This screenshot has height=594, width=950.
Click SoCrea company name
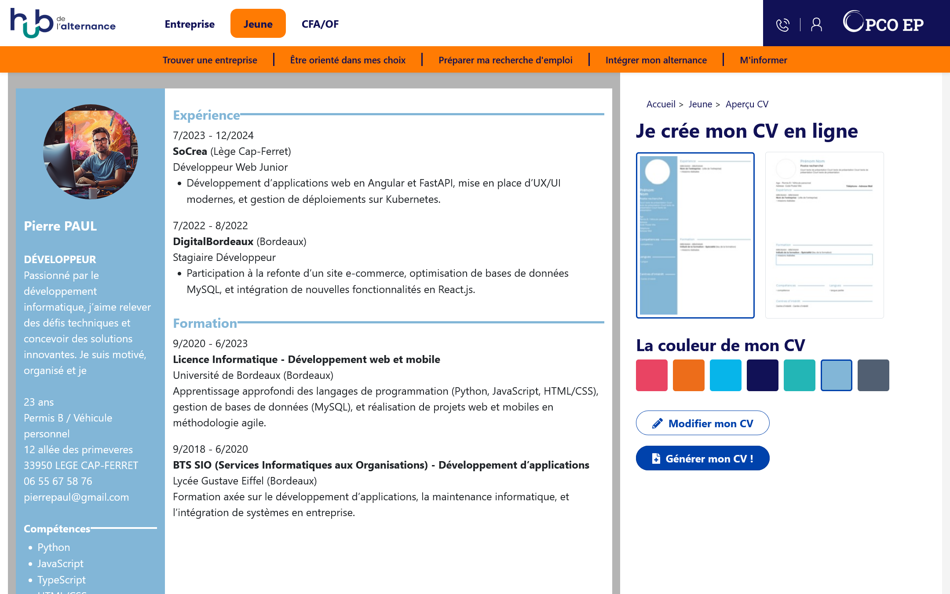pyautogui.click(x=190, y=151)
